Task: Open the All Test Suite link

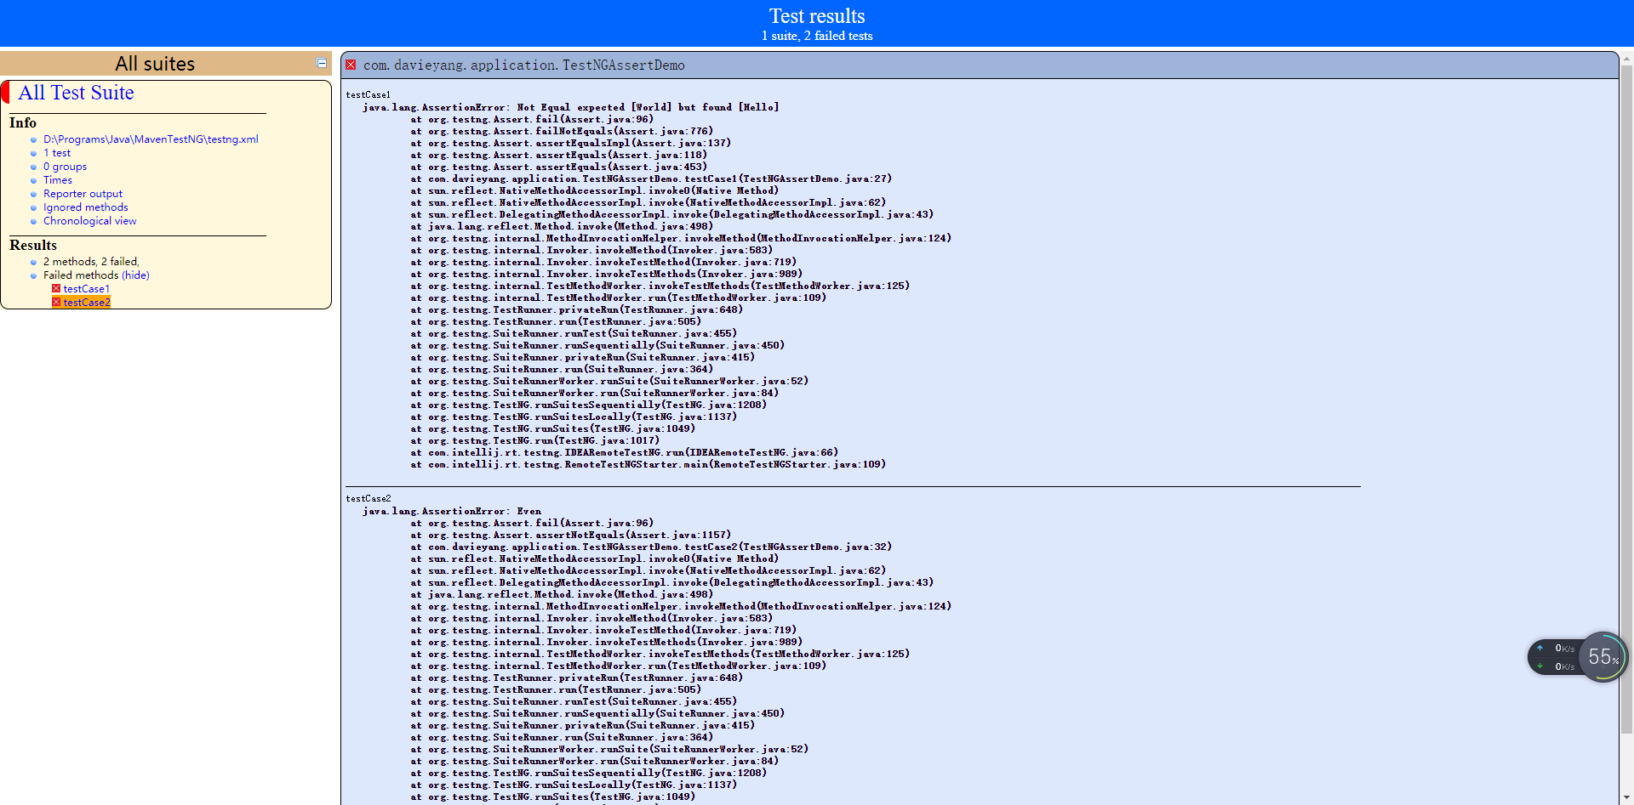Action: click(x=76, y=93)
